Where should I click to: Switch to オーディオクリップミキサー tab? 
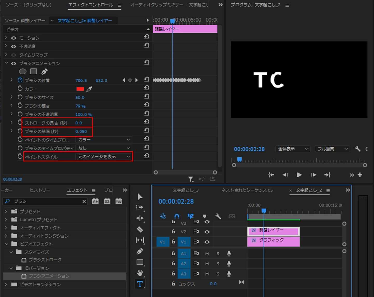169,5
